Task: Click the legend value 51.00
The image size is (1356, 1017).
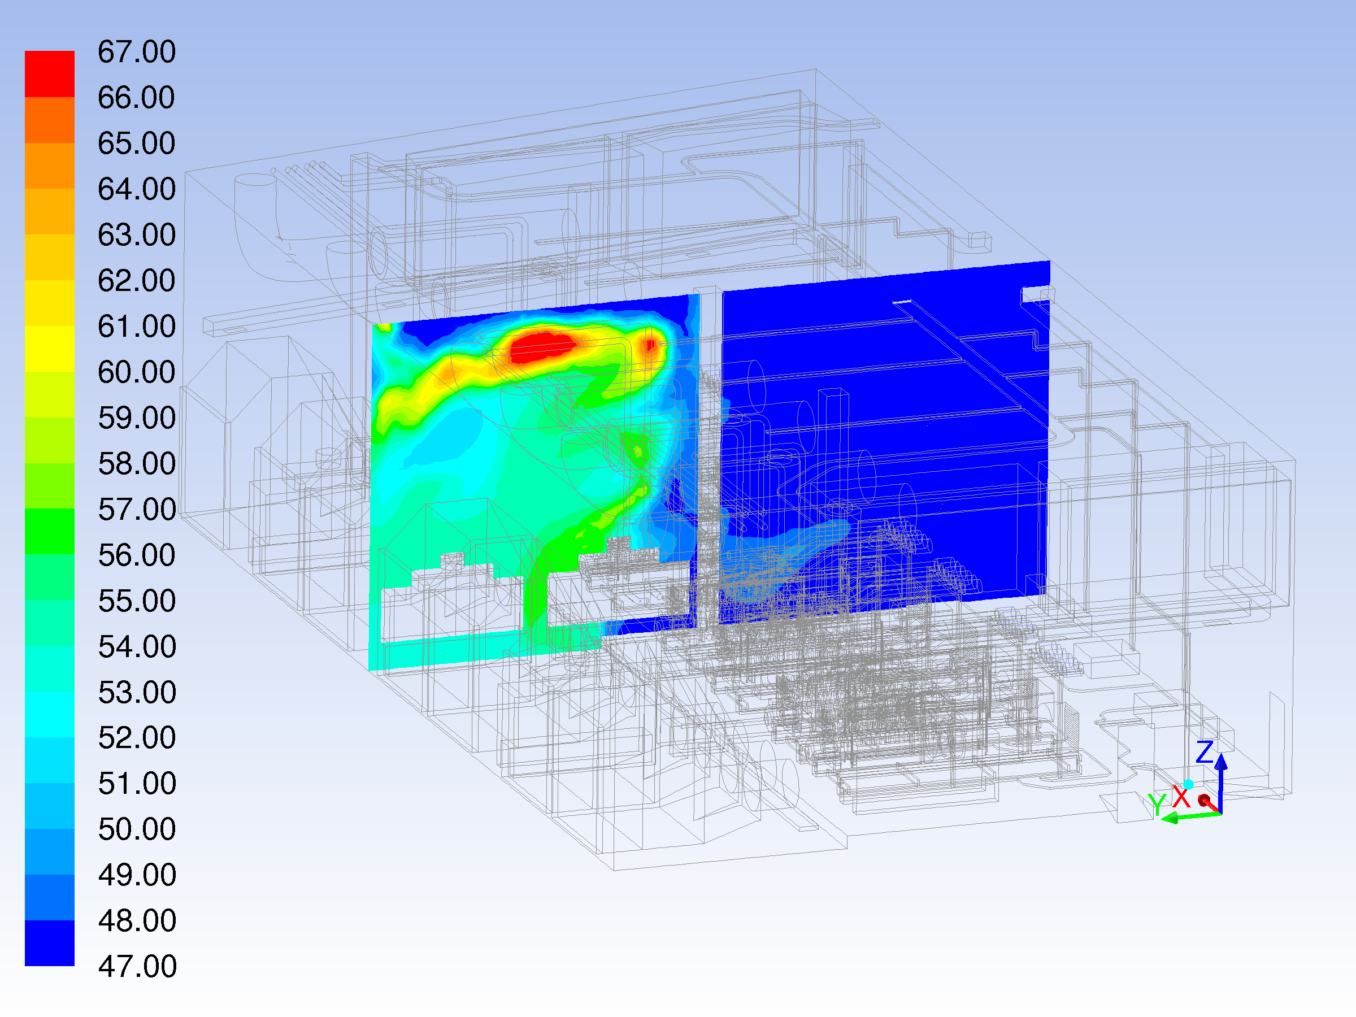Action: click(137, 784)
